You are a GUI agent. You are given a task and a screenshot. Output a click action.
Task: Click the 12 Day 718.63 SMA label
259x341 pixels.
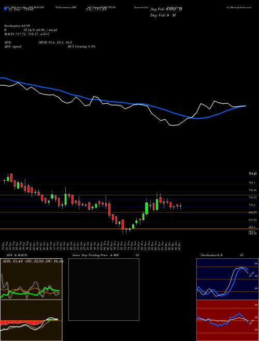pyautogui.click(x=21, y=9)
